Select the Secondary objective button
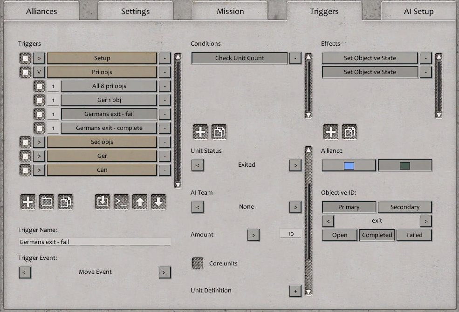 404,207
